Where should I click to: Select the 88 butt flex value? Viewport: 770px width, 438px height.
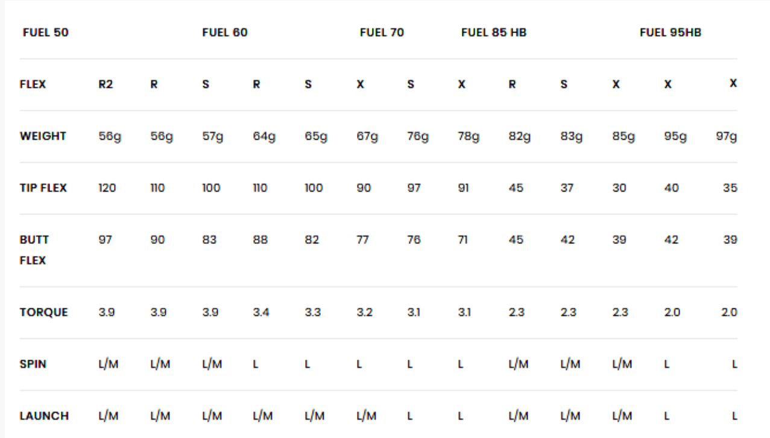point(260,240)
